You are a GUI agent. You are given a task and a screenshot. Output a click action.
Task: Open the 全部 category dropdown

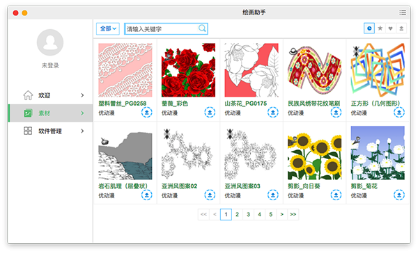tap(108, 28)
